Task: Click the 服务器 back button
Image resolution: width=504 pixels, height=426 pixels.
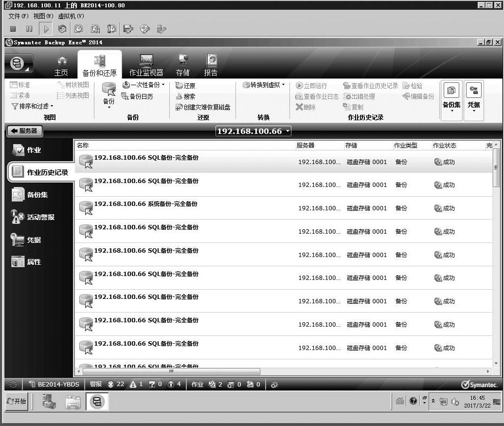Action: [24, 131]
